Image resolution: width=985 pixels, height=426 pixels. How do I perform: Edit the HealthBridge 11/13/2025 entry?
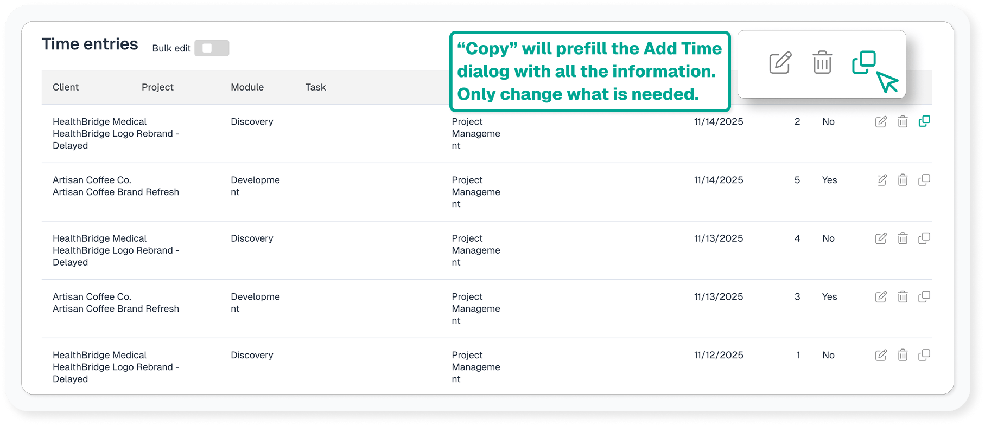pos(881,238)
